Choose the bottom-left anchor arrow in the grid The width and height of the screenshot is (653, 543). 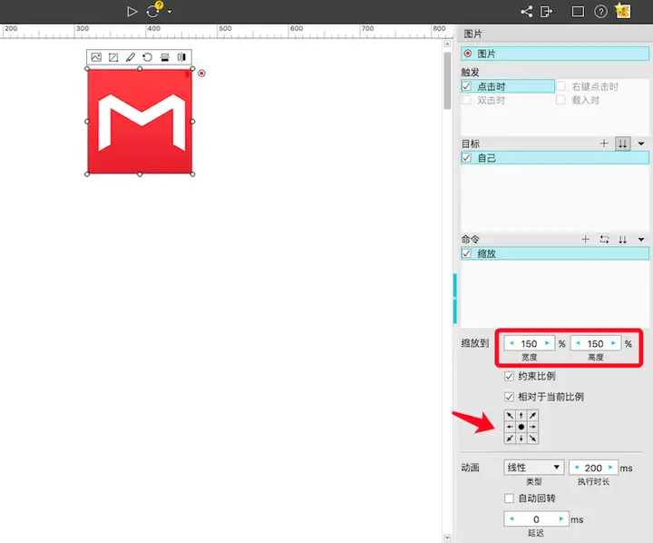(510, 439)
